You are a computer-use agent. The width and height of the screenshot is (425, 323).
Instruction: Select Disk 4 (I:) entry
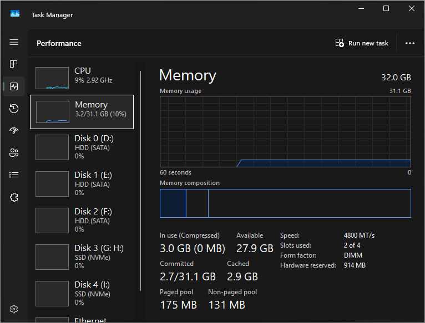[82, 294]
